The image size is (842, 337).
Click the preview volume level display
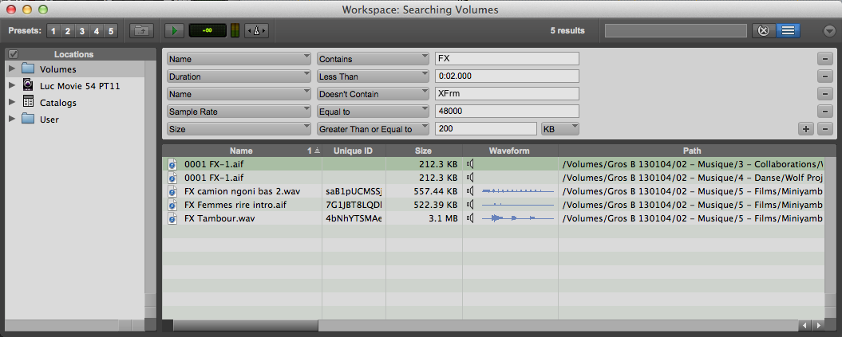pos(208,31)
